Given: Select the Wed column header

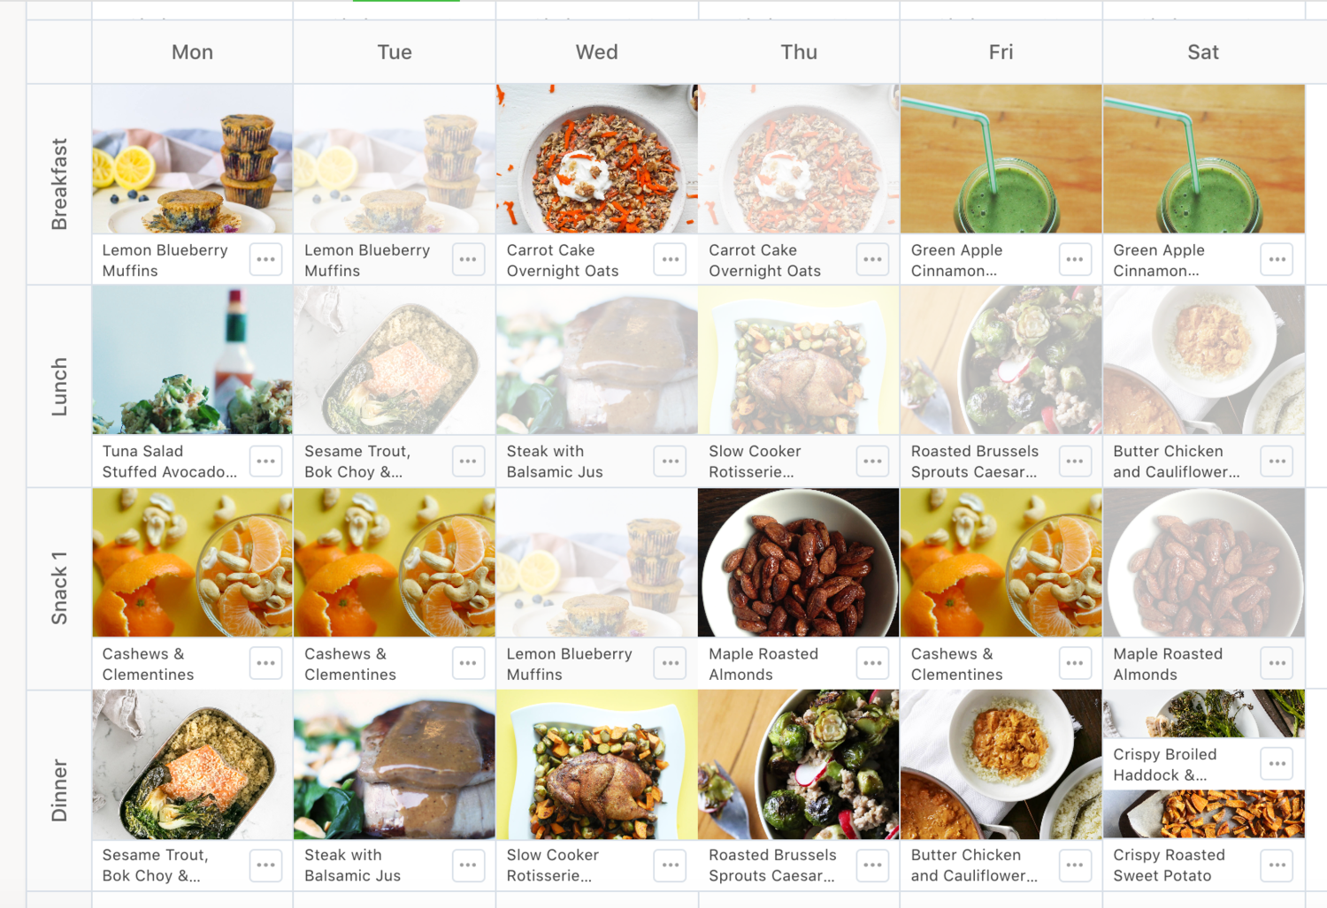Looking at the screenshot, I should pyautogui.click(x=597, y=52).
